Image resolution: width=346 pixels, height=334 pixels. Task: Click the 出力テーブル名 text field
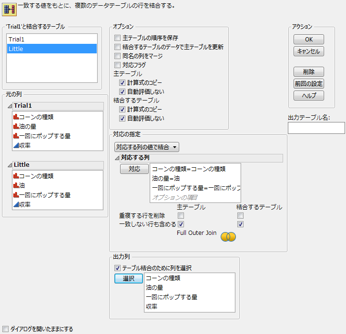(x=316, y=128)
